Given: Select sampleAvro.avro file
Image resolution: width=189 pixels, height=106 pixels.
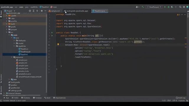Looking at the screenshot, I should [x=25, y=74].
